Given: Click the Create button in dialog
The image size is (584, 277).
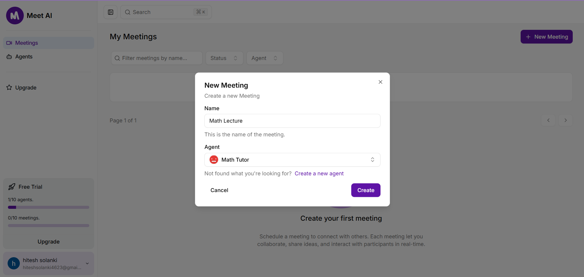Looking at the screenshot, I should pyautogui.click(x=366, y=190).
